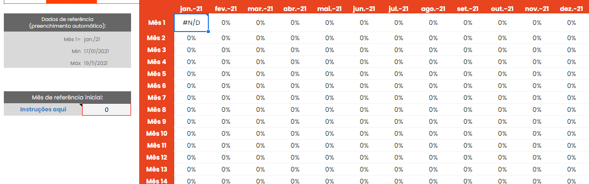This screenshot has width=589, height=184.
Task: Select the dez.-21 column header
Action: [571, 9]
